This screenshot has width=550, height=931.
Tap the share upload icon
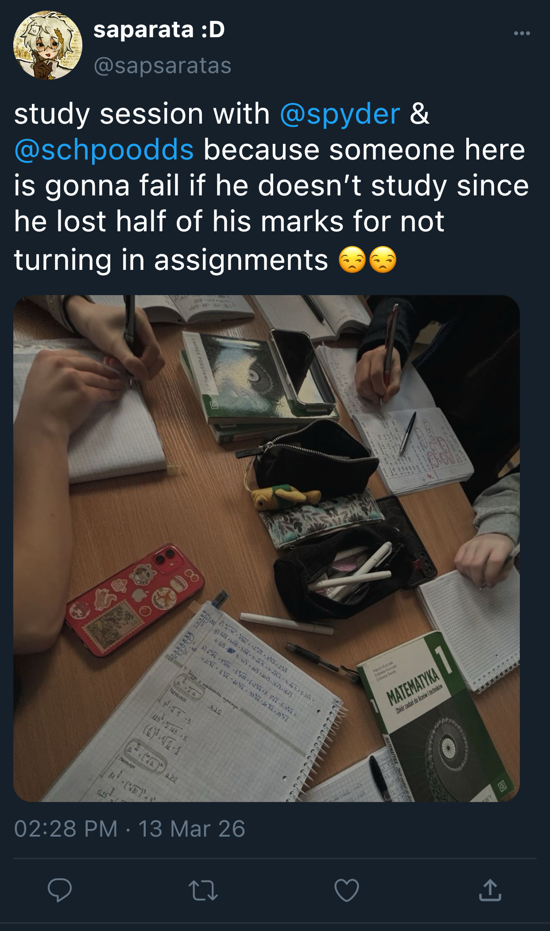490,890
